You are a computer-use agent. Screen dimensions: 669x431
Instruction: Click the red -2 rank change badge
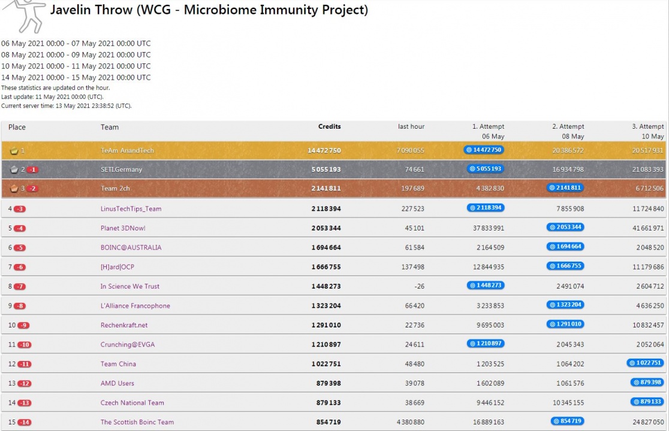pyautogui.click(x=33, y=188)
